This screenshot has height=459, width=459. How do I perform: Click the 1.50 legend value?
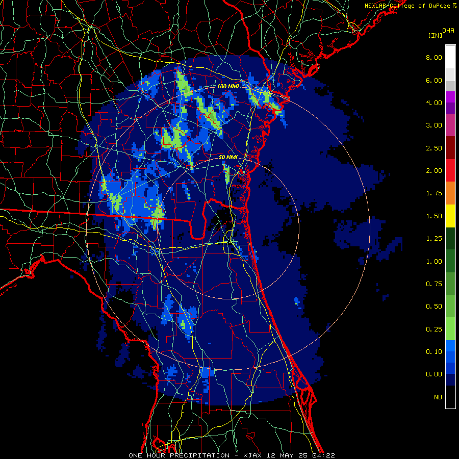point(434,216)
